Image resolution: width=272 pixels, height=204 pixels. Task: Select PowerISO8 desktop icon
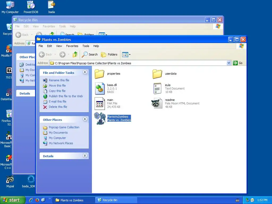click(x=31, y=7)
